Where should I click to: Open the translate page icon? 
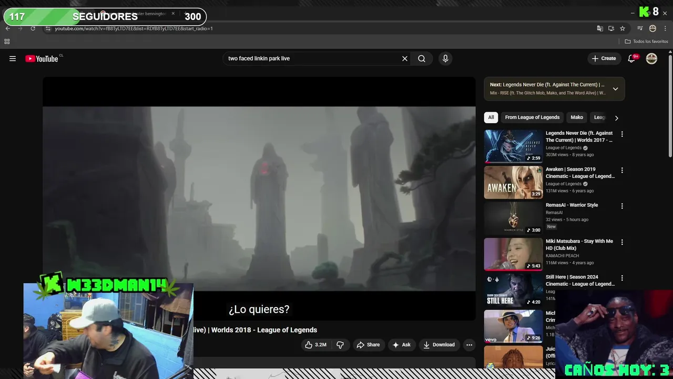point(600,28)
